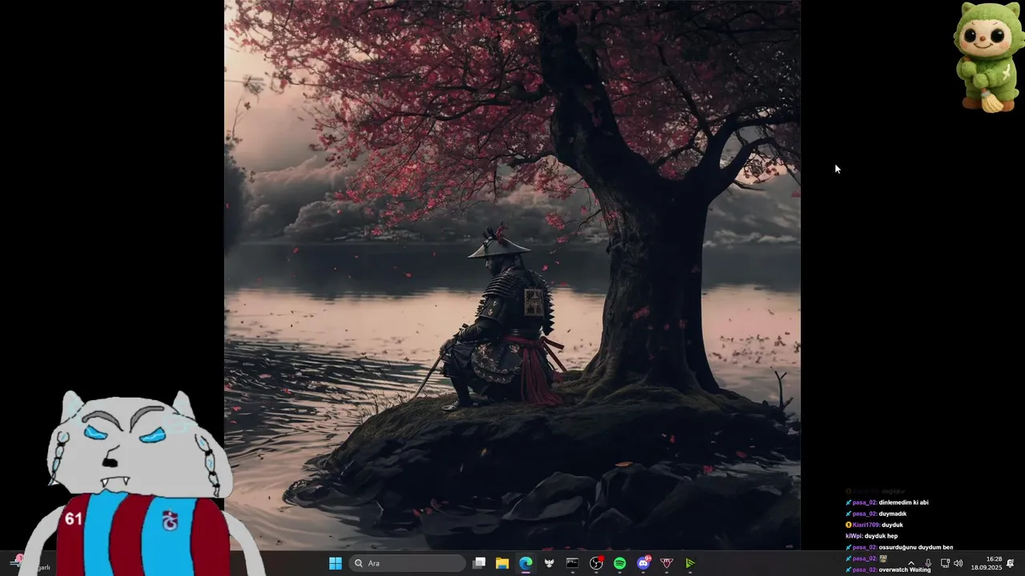Click username Kiari1709 in the chat overlay
This screenshot has height=576, width=1025.
click(x=866, y=525)
